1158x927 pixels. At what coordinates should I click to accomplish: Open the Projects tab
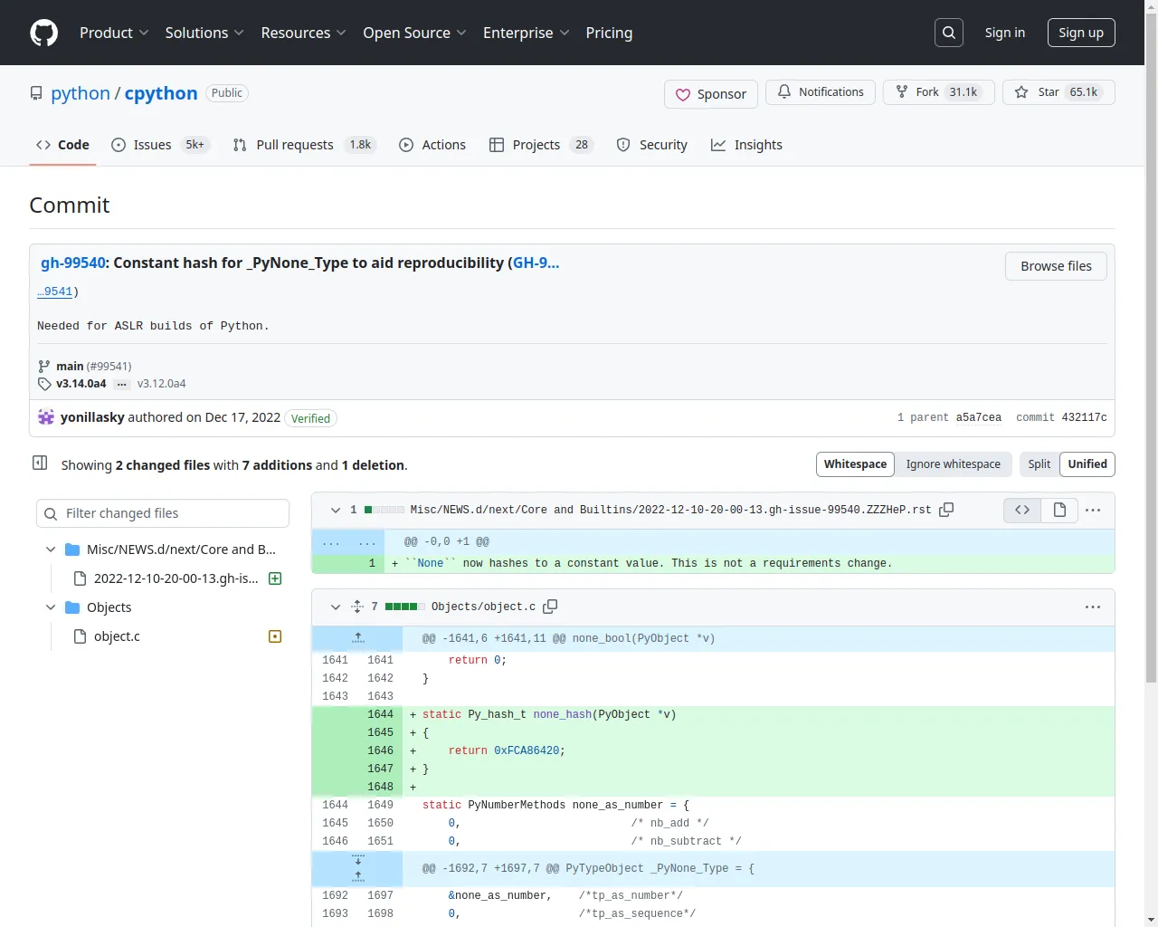[x=541, y=145]
